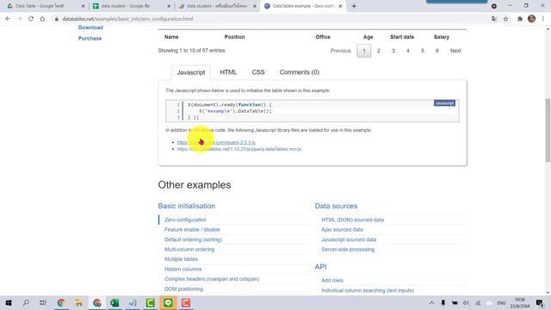This screenshot has width=551, height=310.
Task: Open the Windows Start menu
Action: click(x=8, y=302)
